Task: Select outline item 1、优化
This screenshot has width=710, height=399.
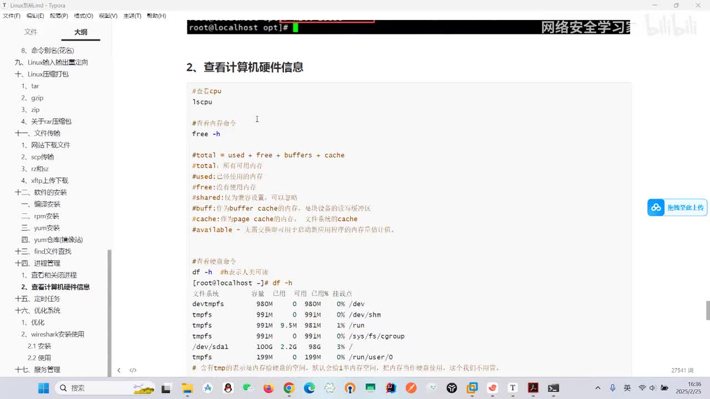Action: click(x=33, y=323)
